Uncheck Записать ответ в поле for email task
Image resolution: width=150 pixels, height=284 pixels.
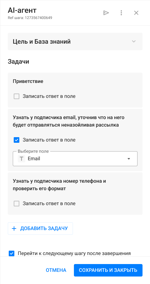[x=17, y=140]
